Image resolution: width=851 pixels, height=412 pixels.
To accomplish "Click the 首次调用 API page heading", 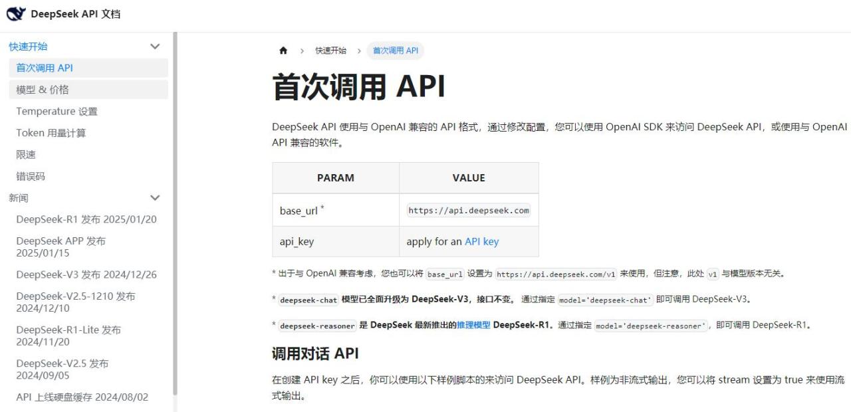I will tap(359, 87).
